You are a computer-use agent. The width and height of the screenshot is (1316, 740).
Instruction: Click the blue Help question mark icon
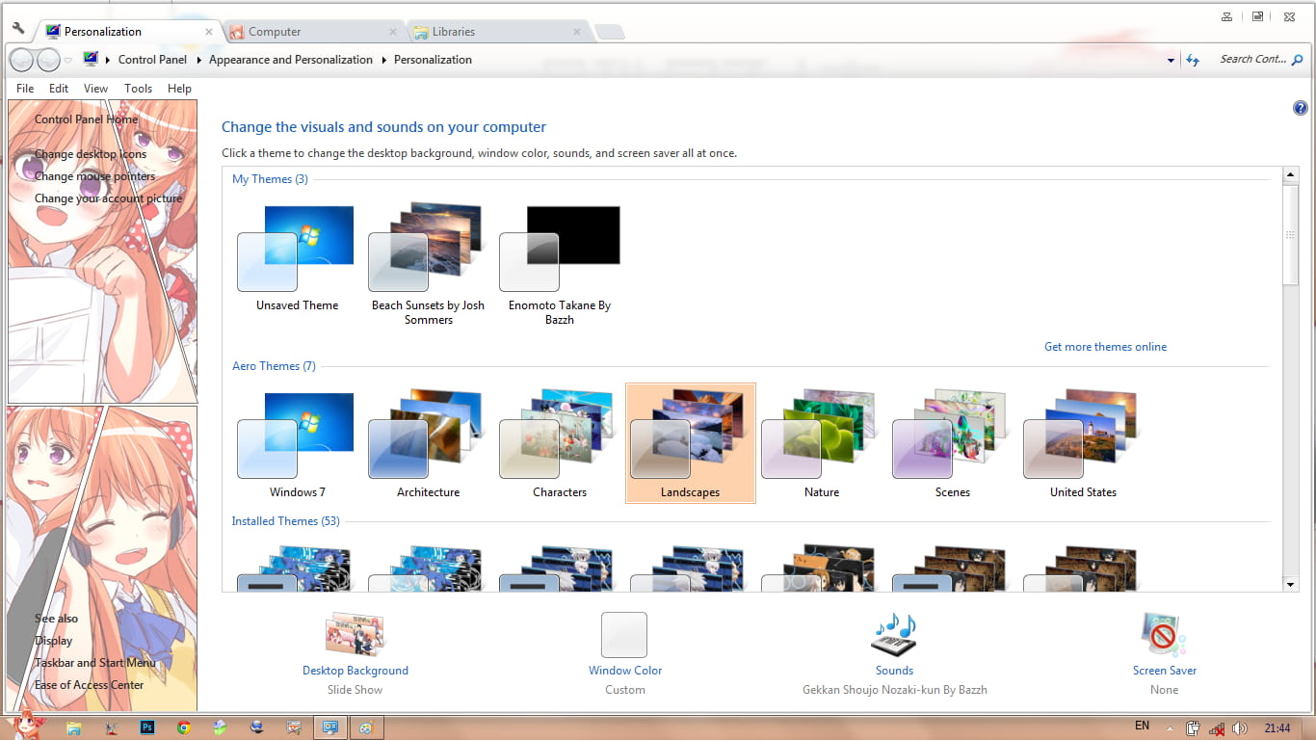(x=1300, y=108)
